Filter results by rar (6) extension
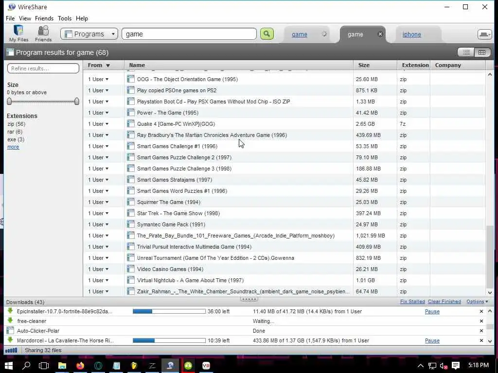498x373 pixels. point(15,132)
